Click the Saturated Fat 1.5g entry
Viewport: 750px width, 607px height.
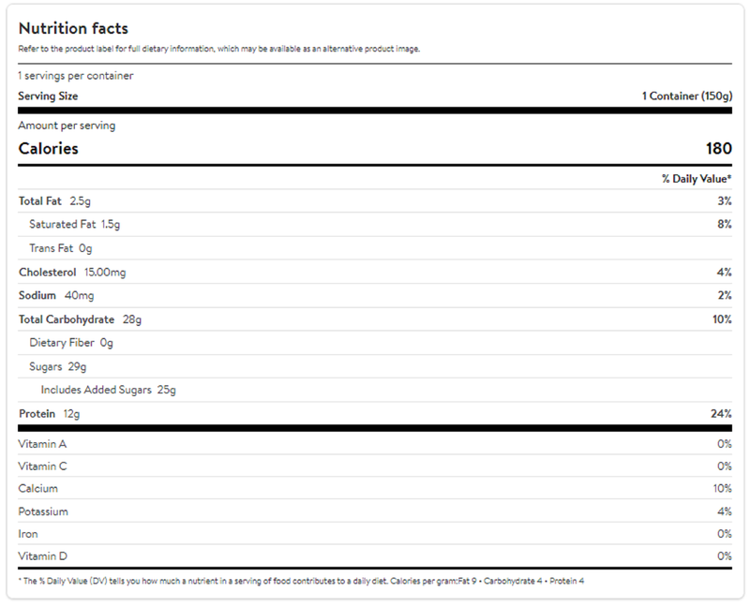point(75,225)
